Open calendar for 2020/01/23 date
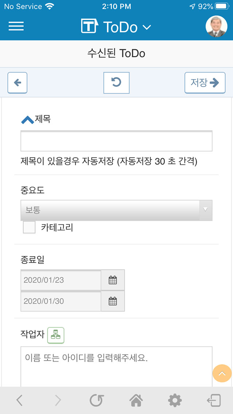The width and height of the screenshot is (233, 414). pyautogui.click(x=113, y=280)
